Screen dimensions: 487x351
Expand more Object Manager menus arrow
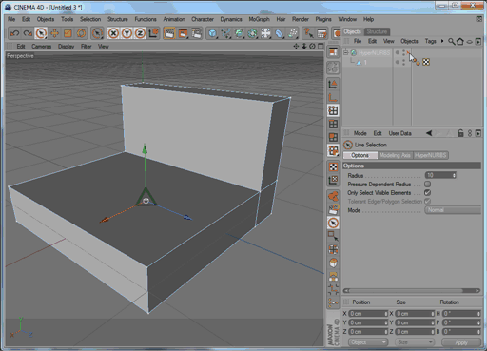(x=442, y=41)
